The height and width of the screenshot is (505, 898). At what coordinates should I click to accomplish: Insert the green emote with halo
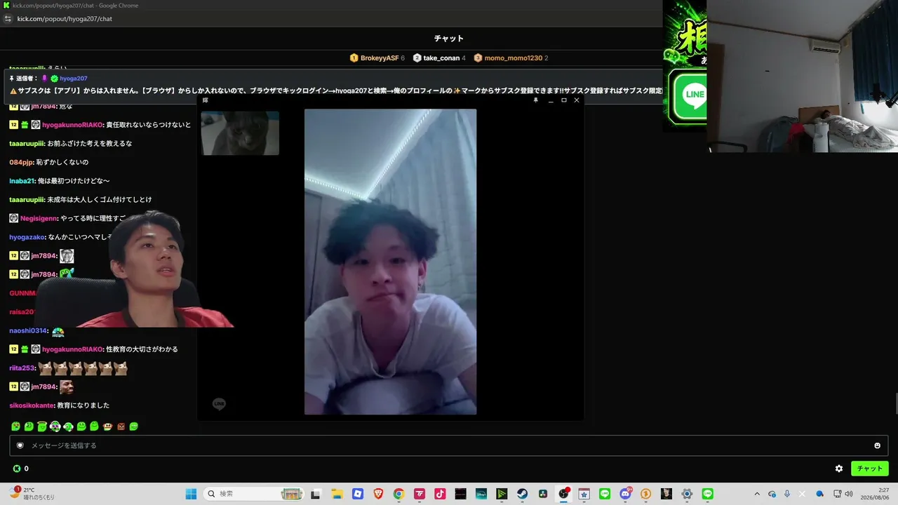(42, 426)
